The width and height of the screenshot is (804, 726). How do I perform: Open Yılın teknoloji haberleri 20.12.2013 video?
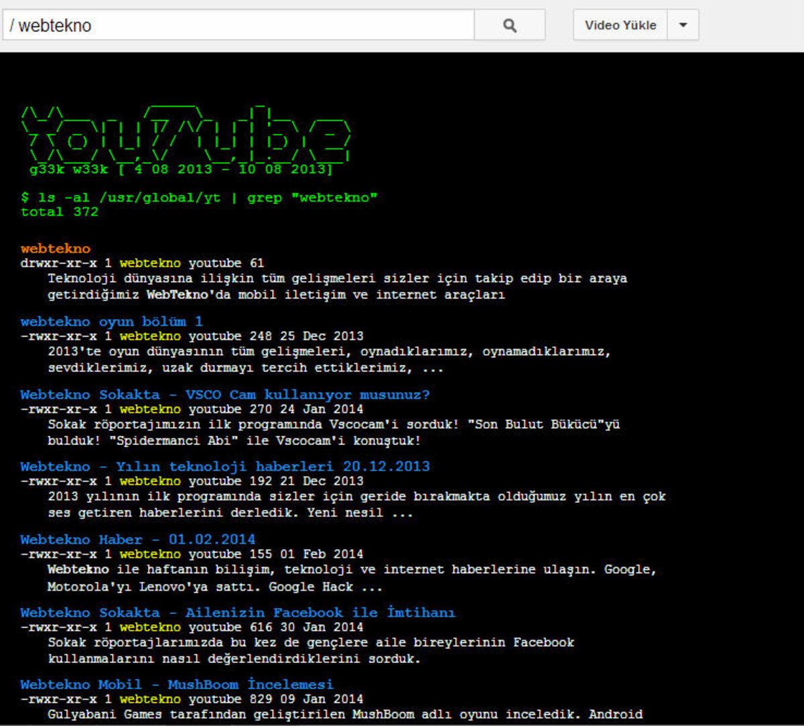pyautogui.click(x=225, y=467)
